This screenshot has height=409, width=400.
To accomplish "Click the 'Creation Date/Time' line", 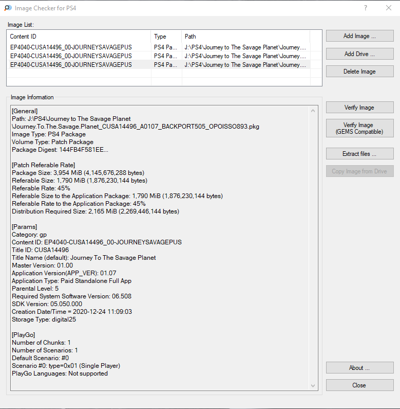I will click(x=72, y=312).
